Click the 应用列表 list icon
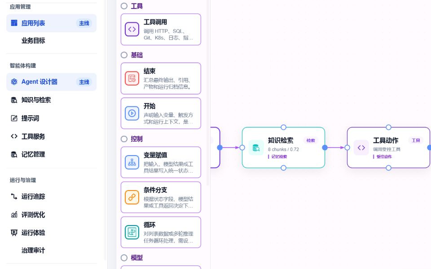Image resolution: width=431 pixels, height=269 pixels. coord(14,23)
